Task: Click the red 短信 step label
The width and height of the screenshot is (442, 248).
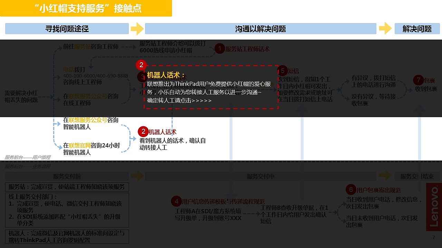Action: click(293, 71)
